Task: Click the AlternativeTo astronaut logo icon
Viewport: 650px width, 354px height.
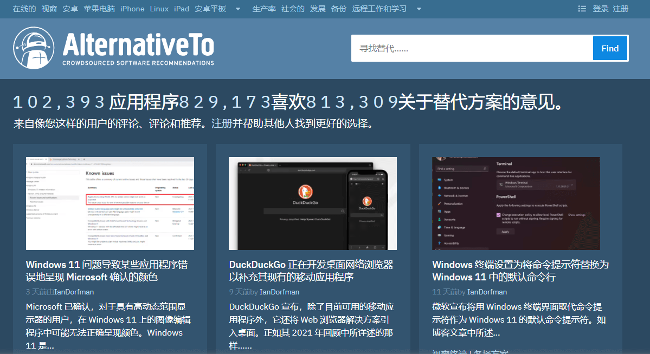Action: coord(34,48)
